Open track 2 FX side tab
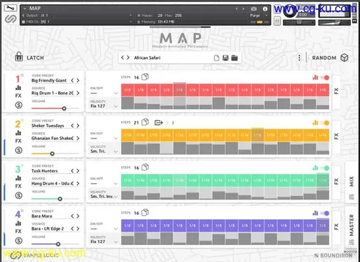 [336, 136]
